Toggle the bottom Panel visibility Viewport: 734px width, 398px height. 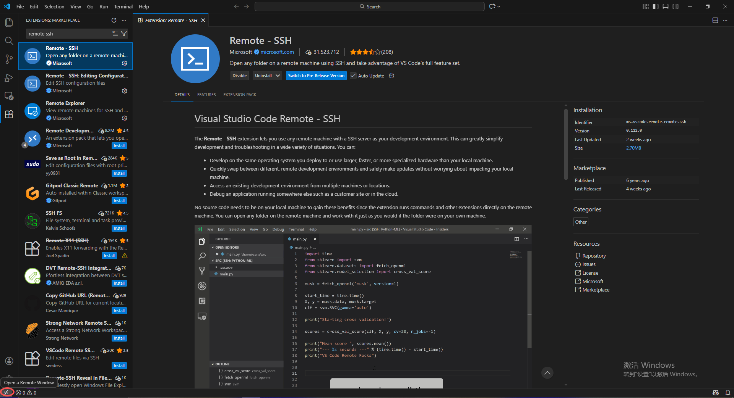[x=666, y=6]
